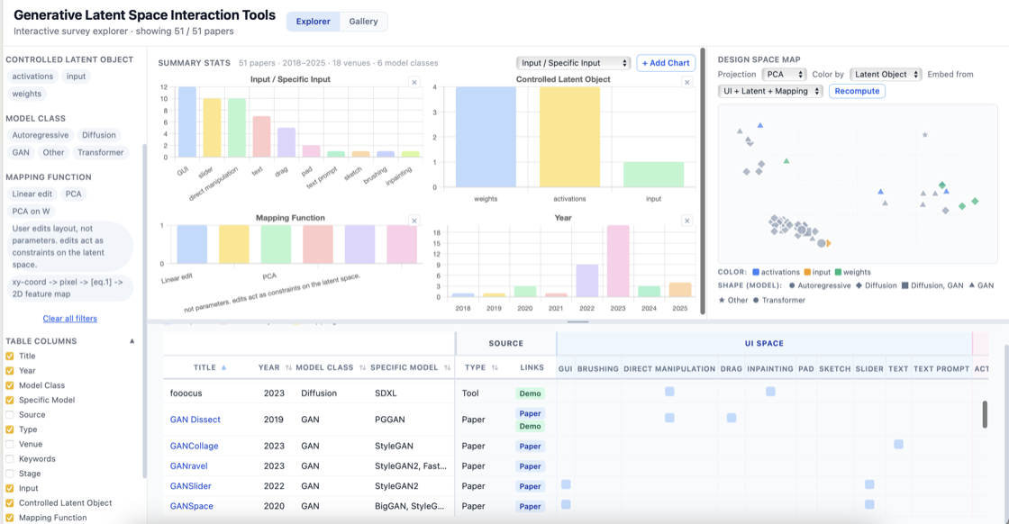Screen dimensions: 1009x524
Task: Filter by the Diffusion model class chip
Action: 99,135
